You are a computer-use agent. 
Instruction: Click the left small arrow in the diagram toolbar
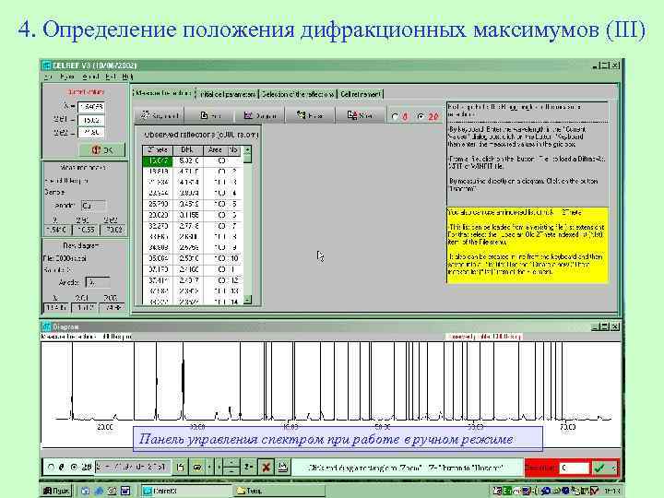(x=210, y=468)
